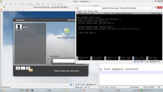Click display icon in linux mint VM status bar

click(83, 85)
